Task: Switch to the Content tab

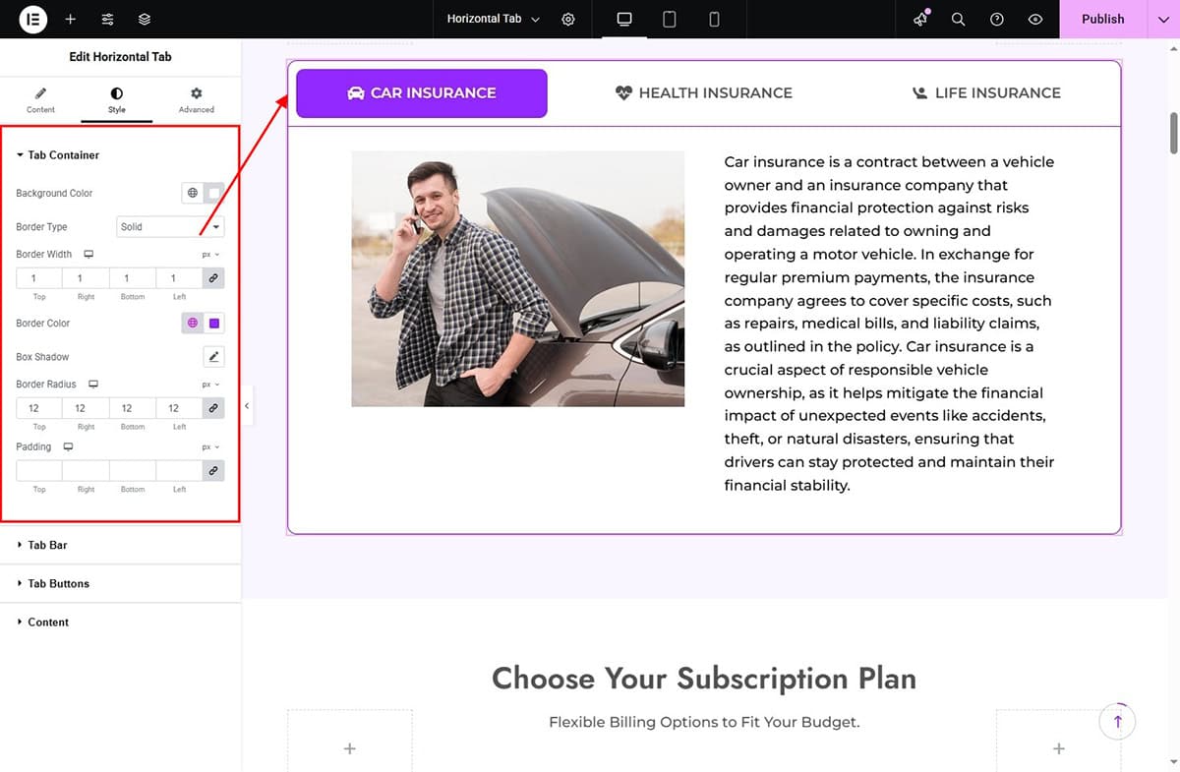Action: [40, 100]
